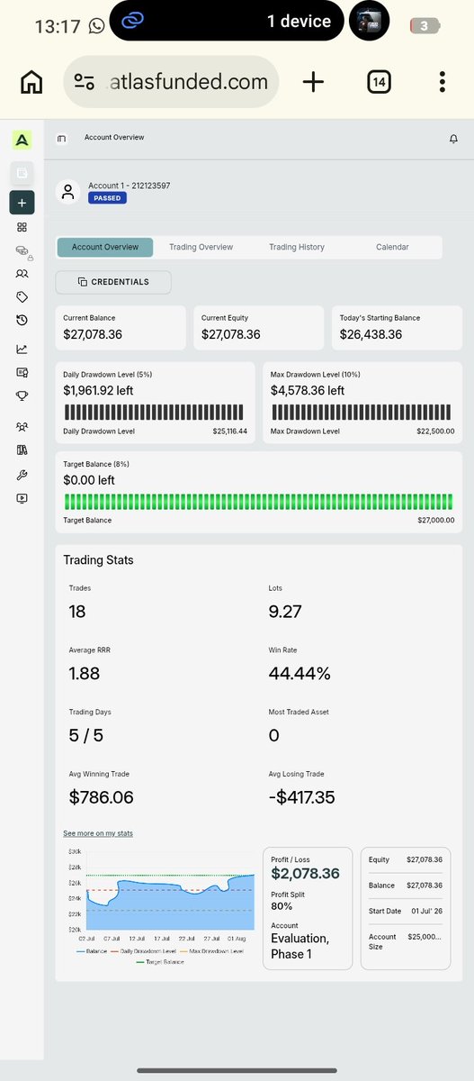Click the line chart icon in sidebar
This screenshot has height=1081, width=474.
pyautogui.click(x=22, y=350)
